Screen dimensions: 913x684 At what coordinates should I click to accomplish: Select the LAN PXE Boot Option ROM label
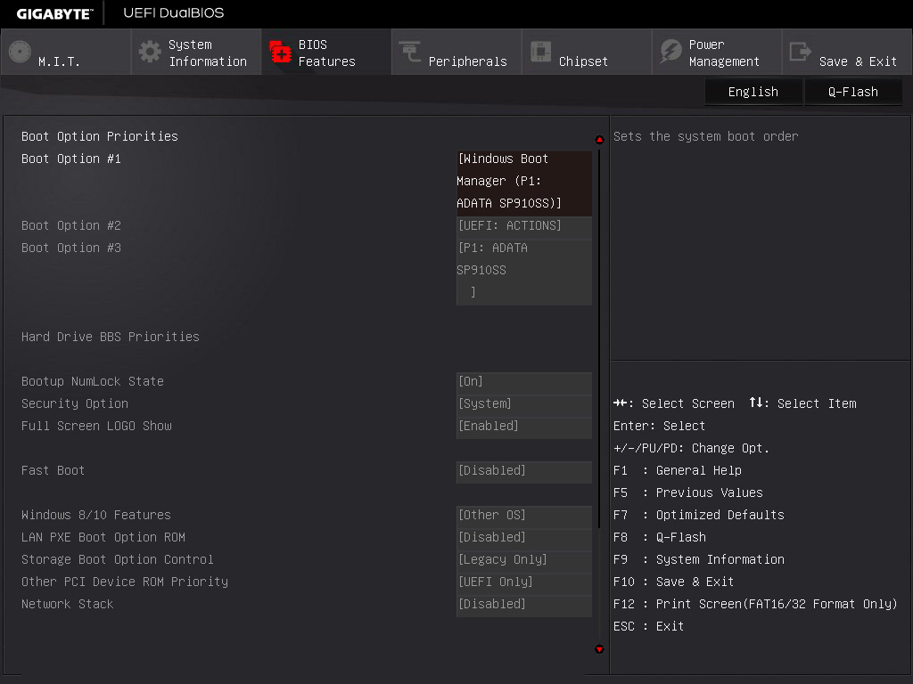coord(103,537)
